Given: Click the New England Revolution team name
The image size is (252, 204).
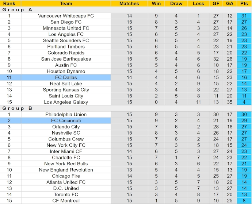Looking at the screenshot, I should click(66, 170).
